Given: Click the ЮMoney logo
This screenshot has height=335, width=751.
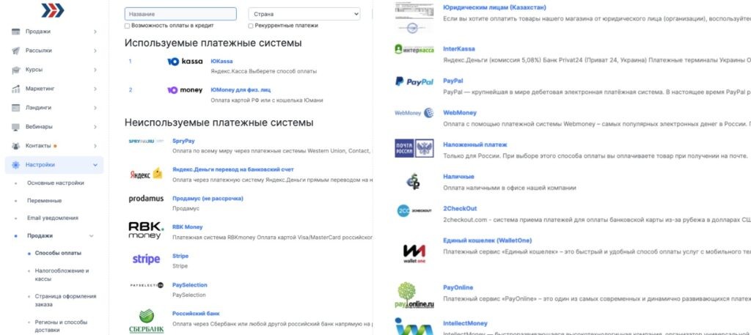Looking at the screenshot, I should pyautogui.click(x=185, y=90).
